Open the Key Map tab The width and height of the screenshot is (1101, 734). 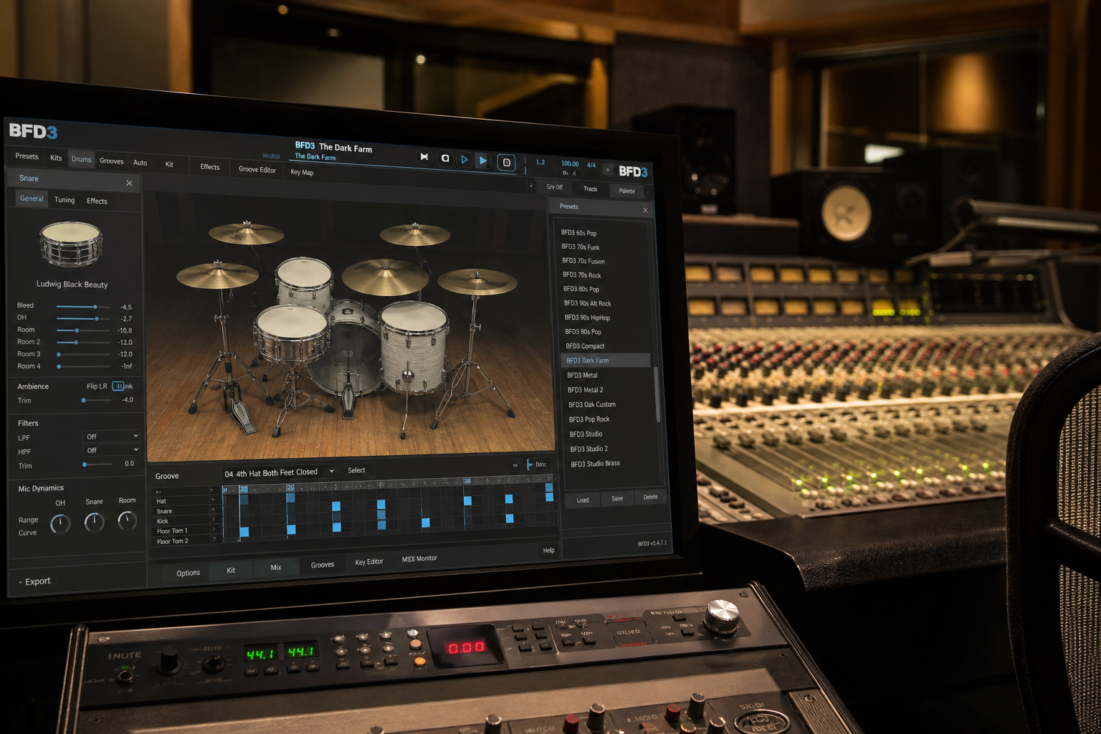tap(302, 172)
